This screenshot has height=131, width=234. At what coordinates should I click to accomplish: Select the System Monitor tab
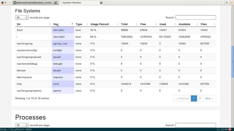click(x=81, y=3)
